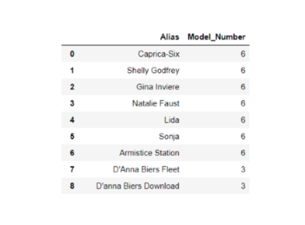This screenshot has height=225, width=305.
Task: Click the D'anna Biers Download cell
Action: click(138, 186)
